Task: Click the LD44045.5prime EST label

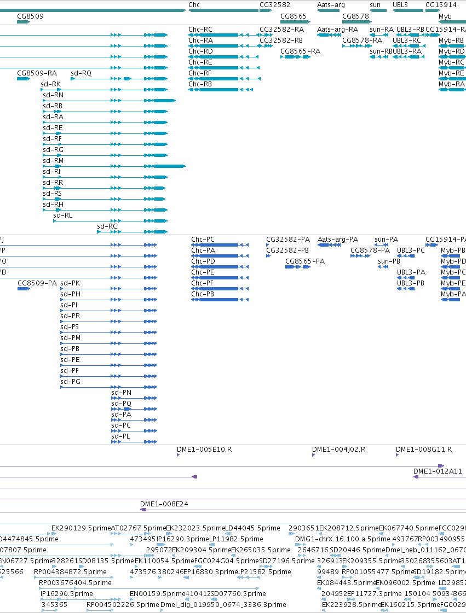Action: (x=252, y=528)
